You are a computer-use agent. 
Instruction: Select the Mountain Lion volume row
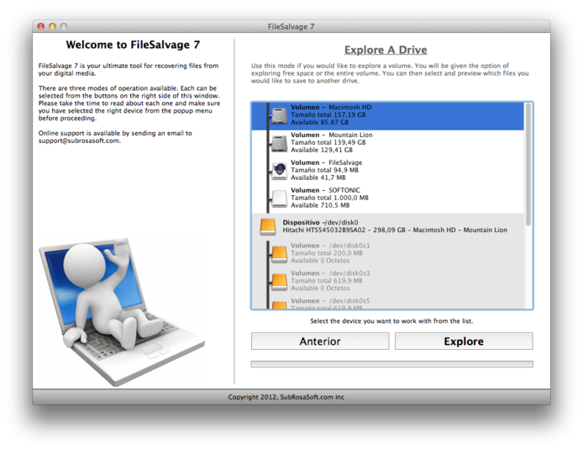(387, 143)
